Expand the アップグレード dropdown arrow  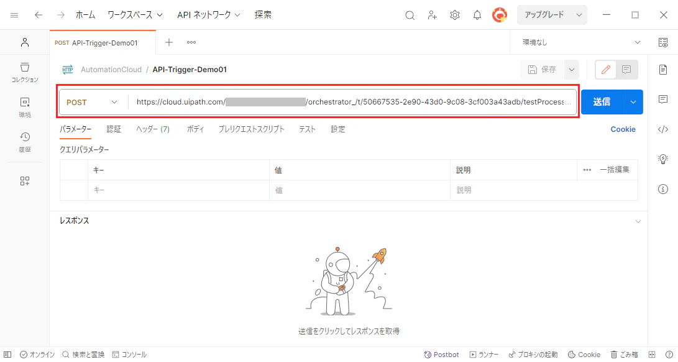pyautogui.click(x=579, y=15)
